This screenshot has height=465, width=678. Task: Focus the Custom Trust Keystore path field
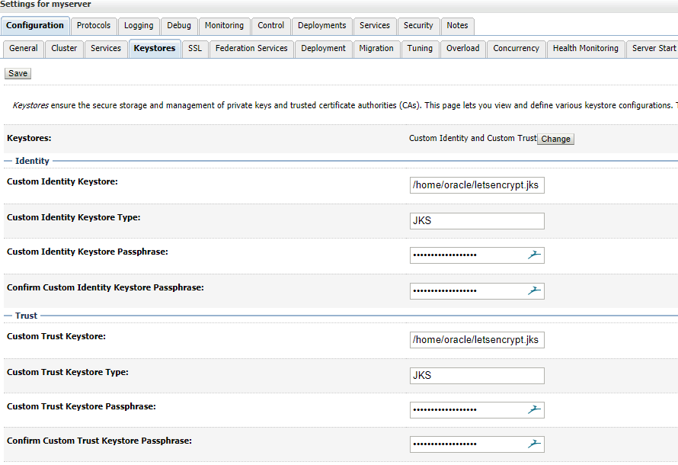click(x=477, y=340)
